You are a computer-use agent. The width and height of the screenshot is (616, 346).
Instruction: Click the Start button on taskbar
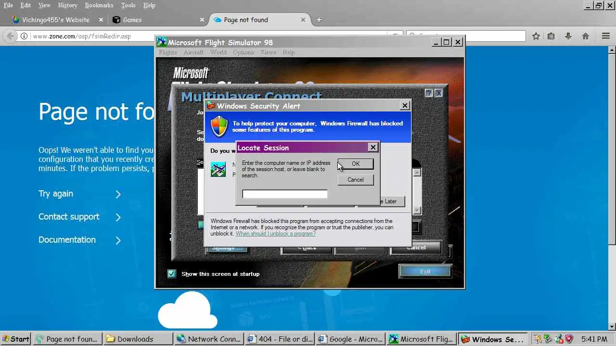pyautogui.click(x=16, y=339)
